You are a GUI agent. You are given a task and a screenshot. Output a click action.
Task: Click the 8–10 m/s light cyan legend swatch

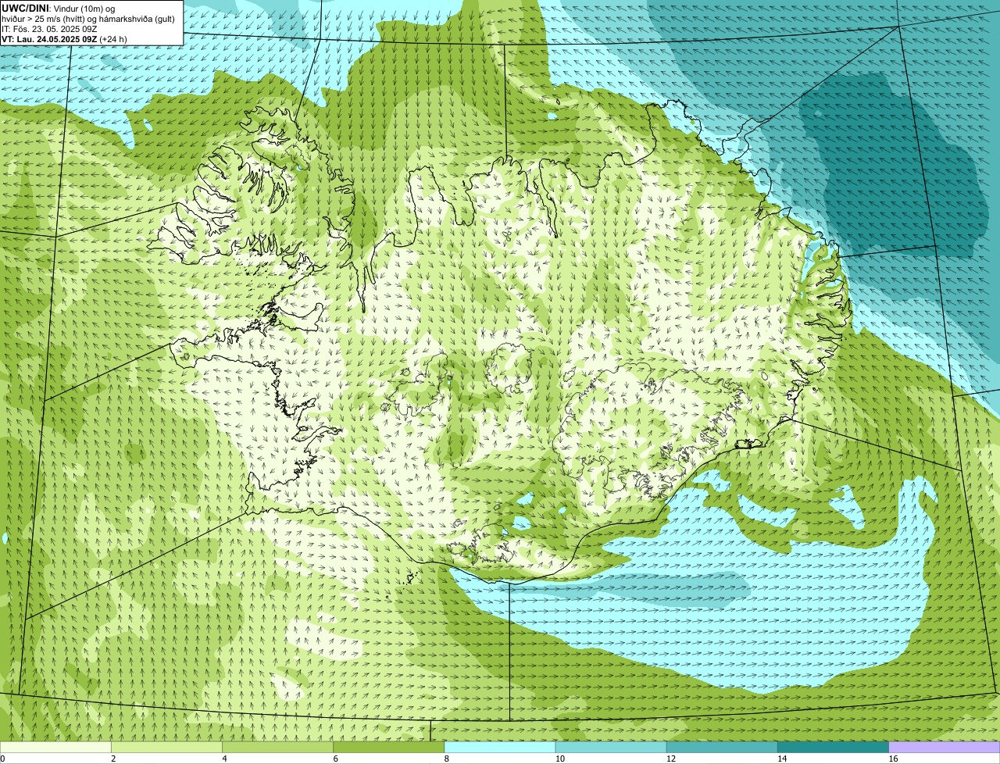pos(500,747)
